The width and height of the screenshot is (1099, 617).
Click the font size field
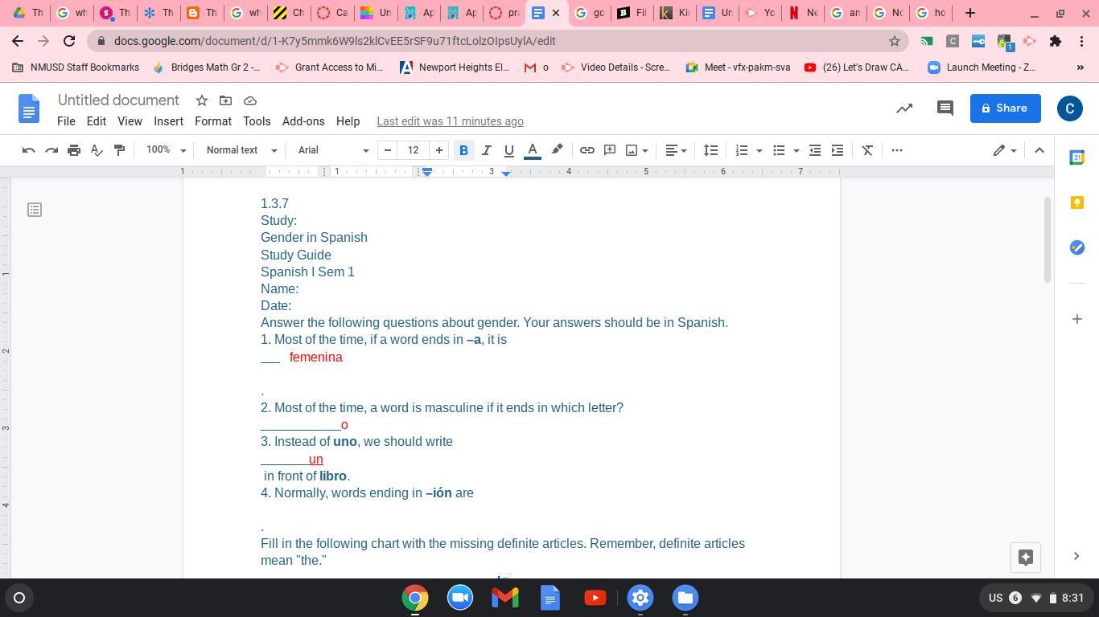tap(414, 150)
